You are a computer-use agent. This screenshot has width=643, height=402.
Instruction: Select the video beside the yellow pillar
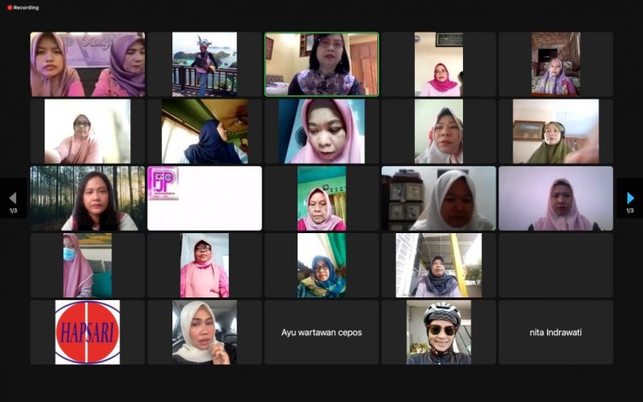coord(439,265)
